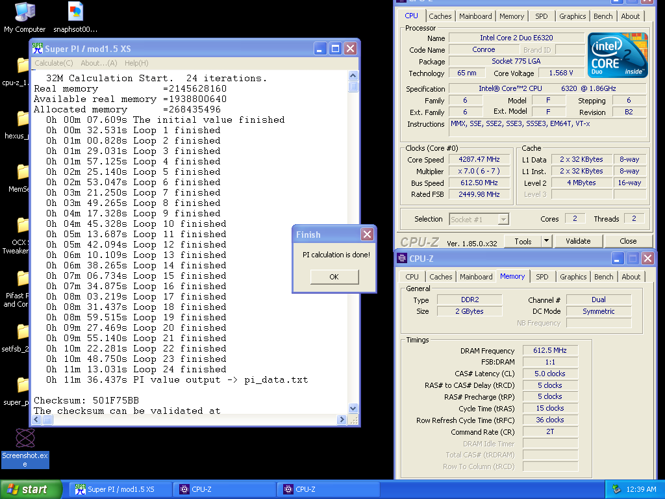Click the Checksum: 501F75BB line
This screenshot has width=665, height=499.
tap(86, 400)
